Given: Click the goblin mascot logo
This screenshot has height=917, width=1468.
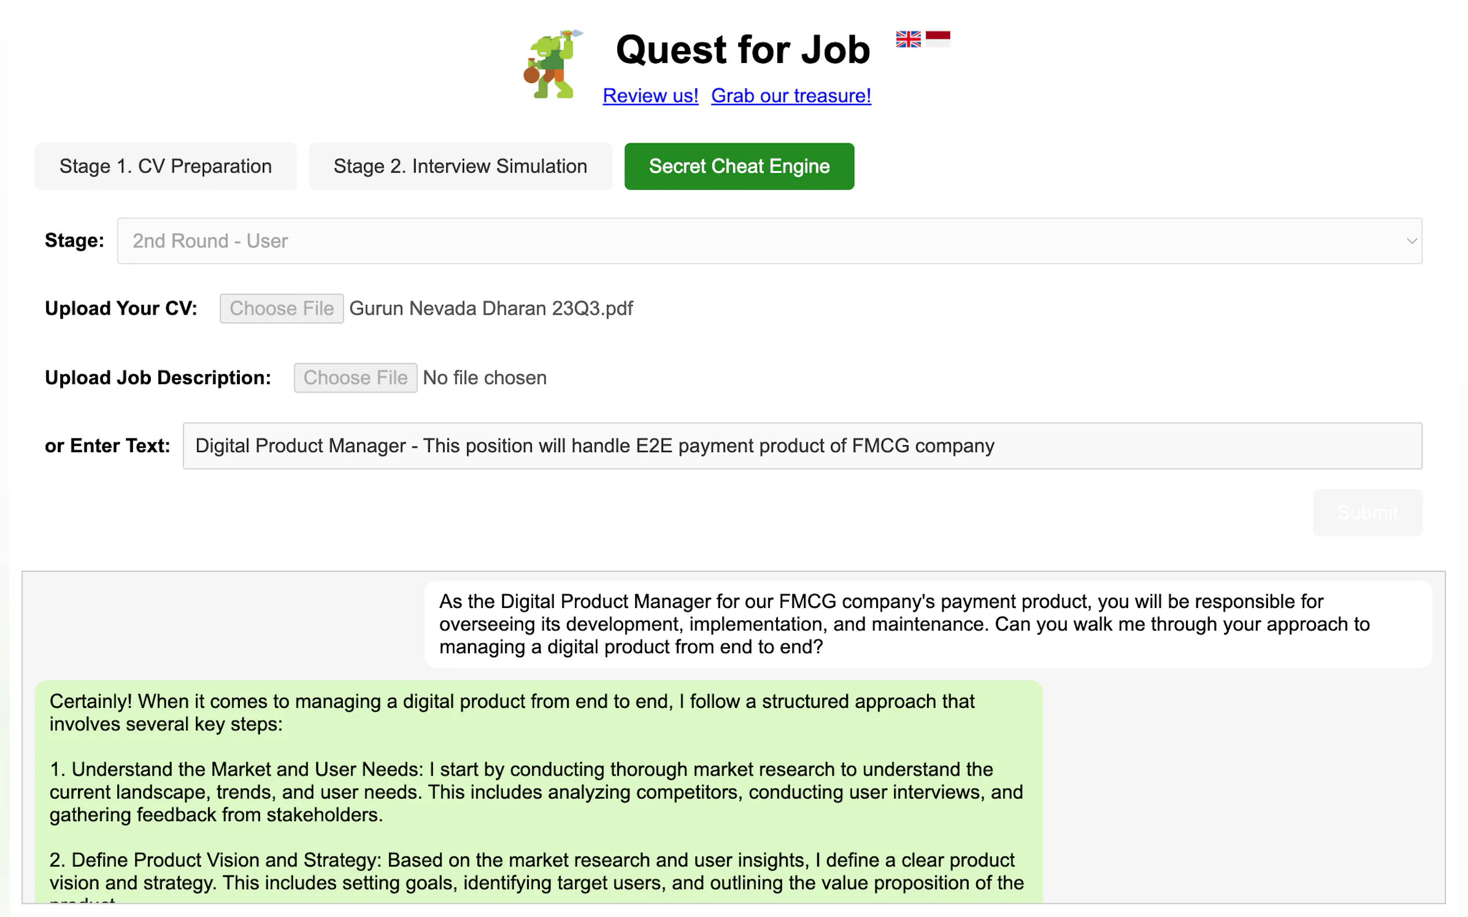Looking at the screenshot, I should tap(551, 64).
